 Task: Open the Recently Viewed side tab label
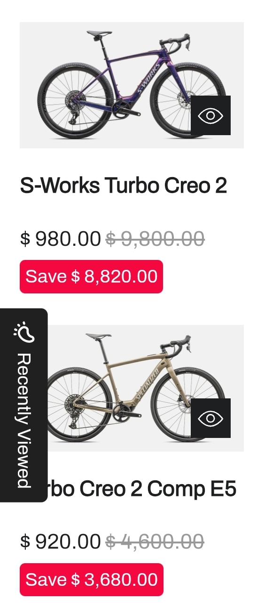pos(23,421)
